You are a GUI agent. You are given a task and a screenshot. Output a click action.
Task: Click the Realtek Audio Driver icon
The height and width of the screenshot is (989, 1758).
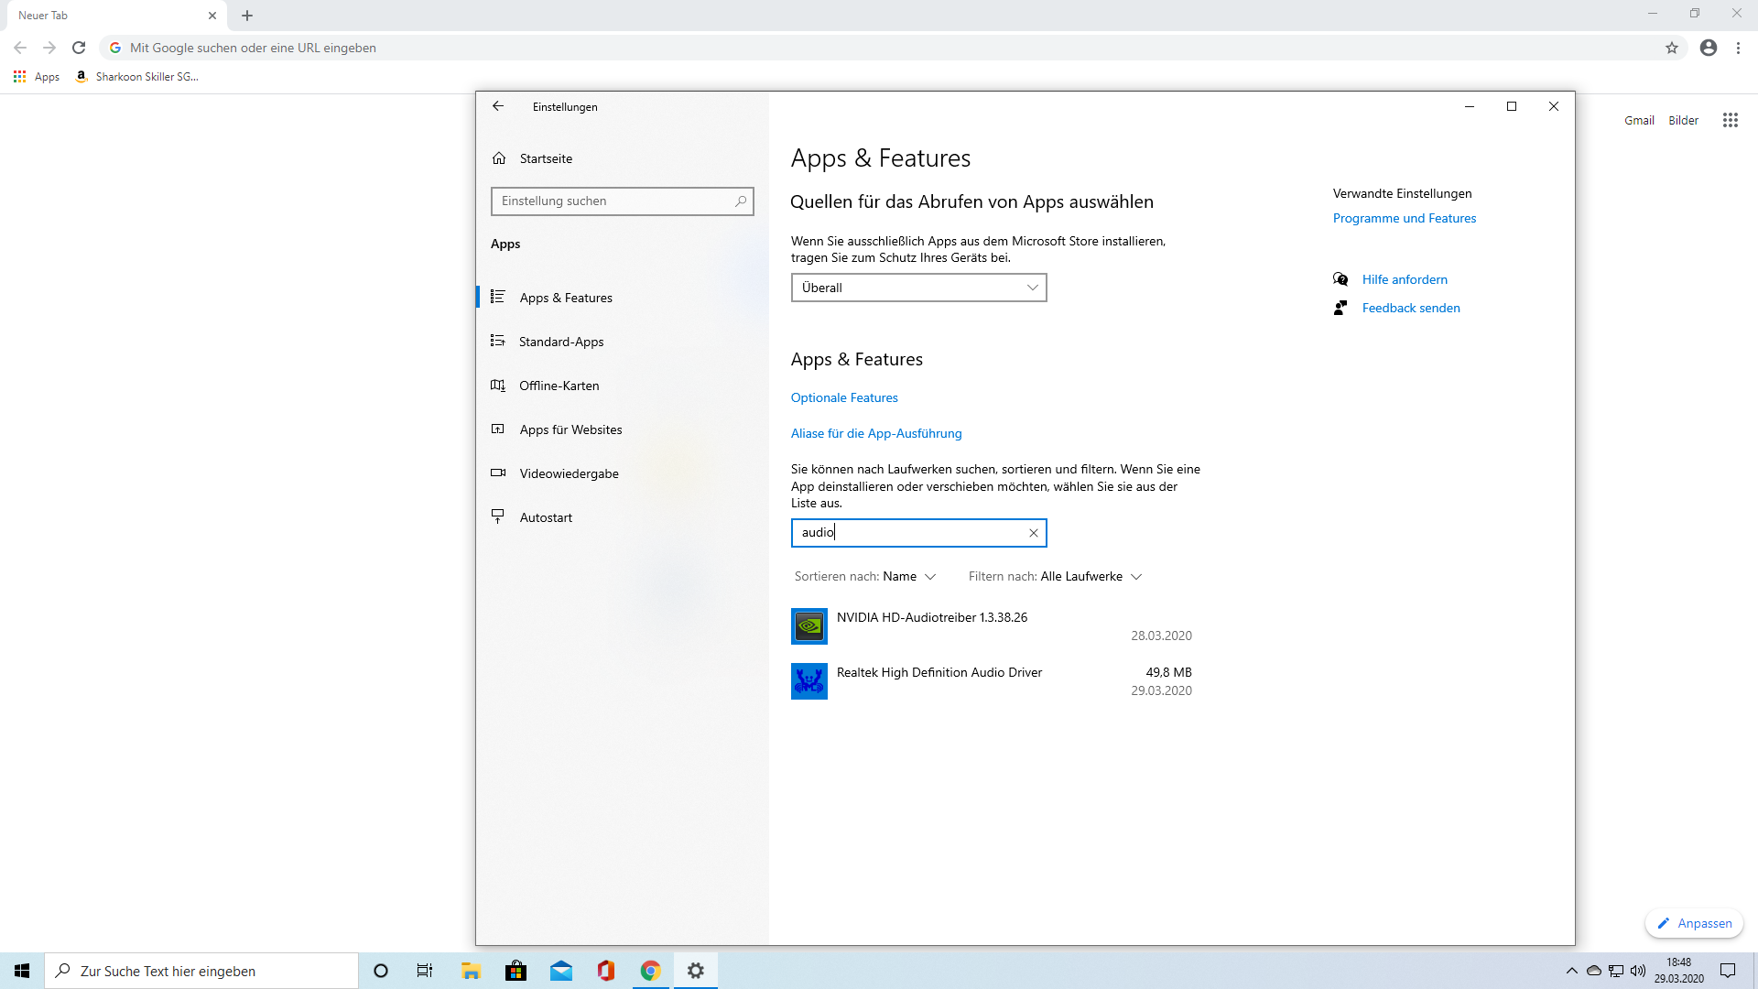(x=808, y=681)
